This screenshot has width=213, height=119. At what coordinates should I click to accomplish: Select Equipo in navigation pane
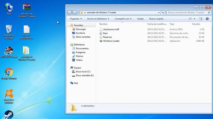point(78,68)
